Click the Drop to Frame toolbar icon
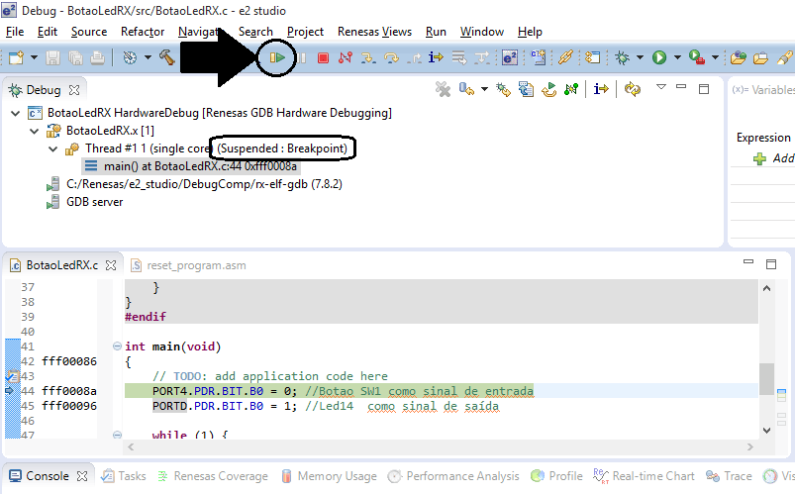 (458, 57)
